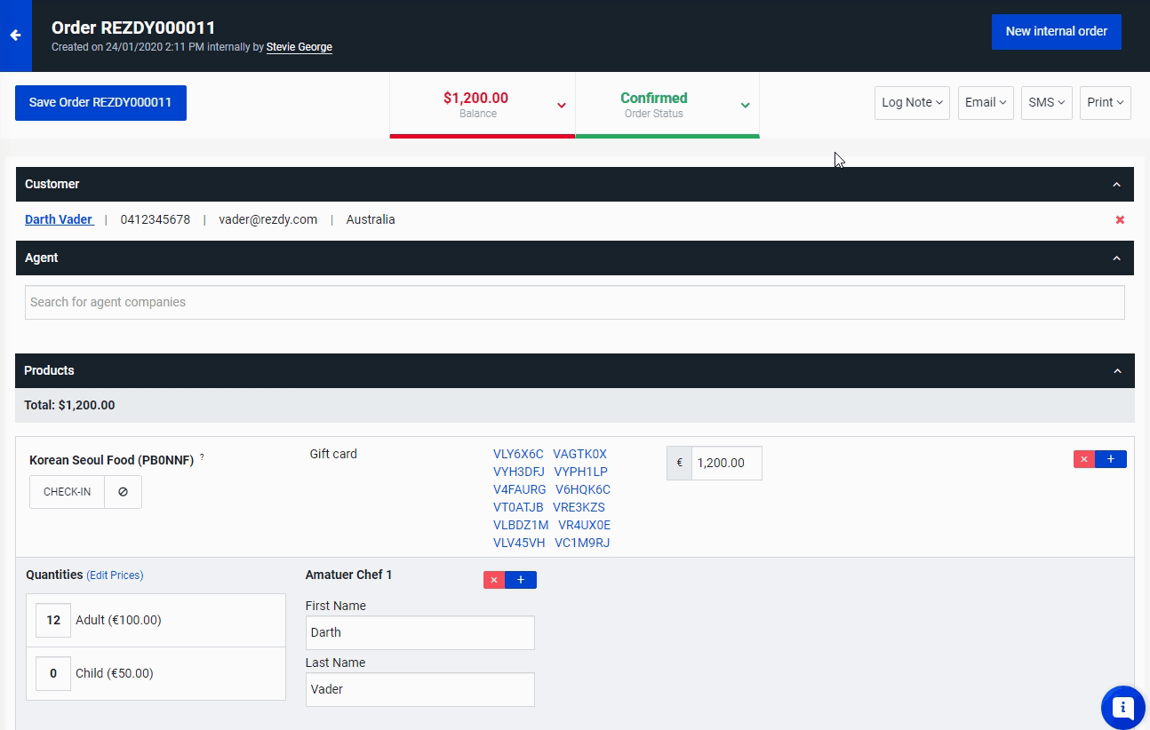Open the Email dropdown

click(x=986, y=102)
